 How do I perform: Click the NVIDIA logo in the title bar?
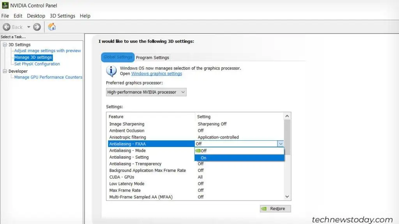(x=5, y=5)
